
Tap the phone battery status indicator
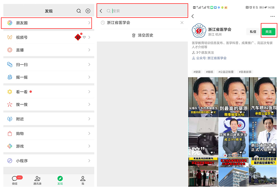(x=262, y=7)
